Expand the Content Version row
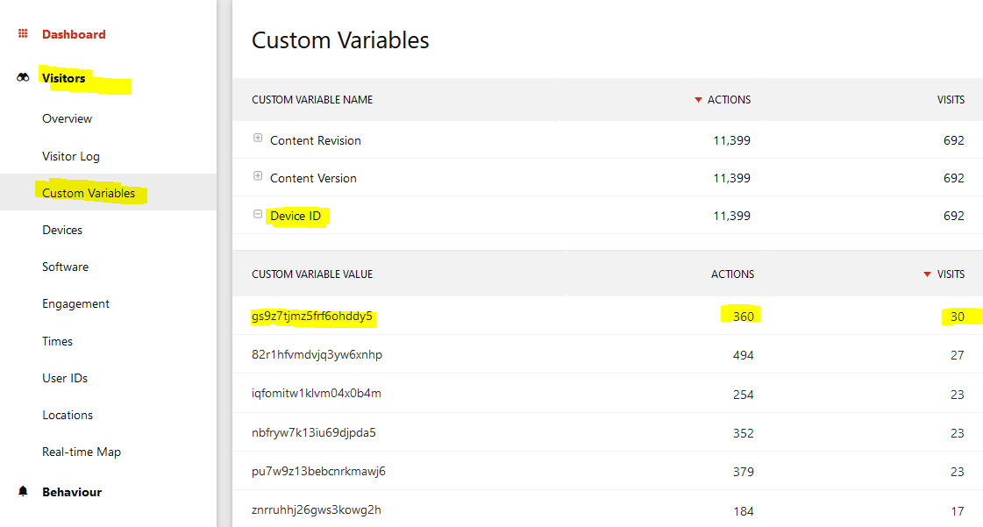 coord(258,176)
